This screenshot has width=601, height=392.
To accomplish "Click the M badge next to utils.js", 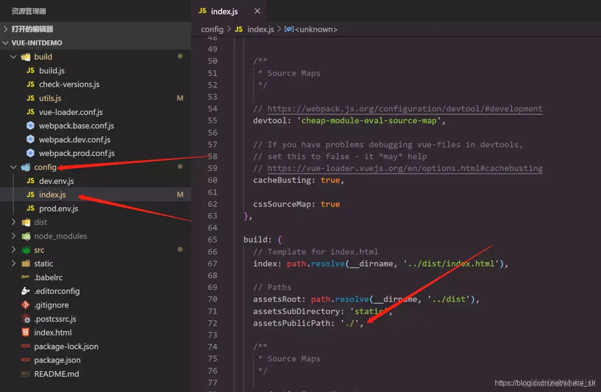I will [x=180, y=98].
